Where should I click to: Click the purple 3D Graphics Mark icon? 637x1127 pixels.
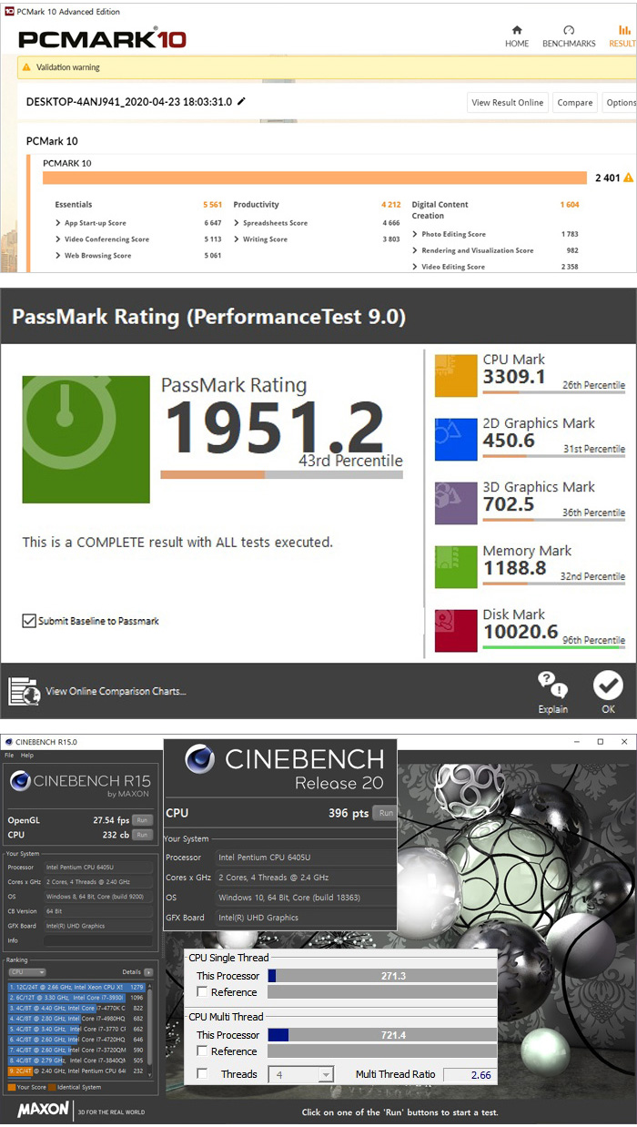pos(456,503)
